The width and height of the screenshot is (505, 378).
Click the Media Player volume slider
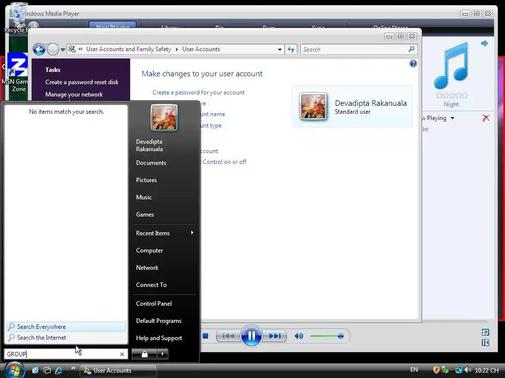point(327,336)
